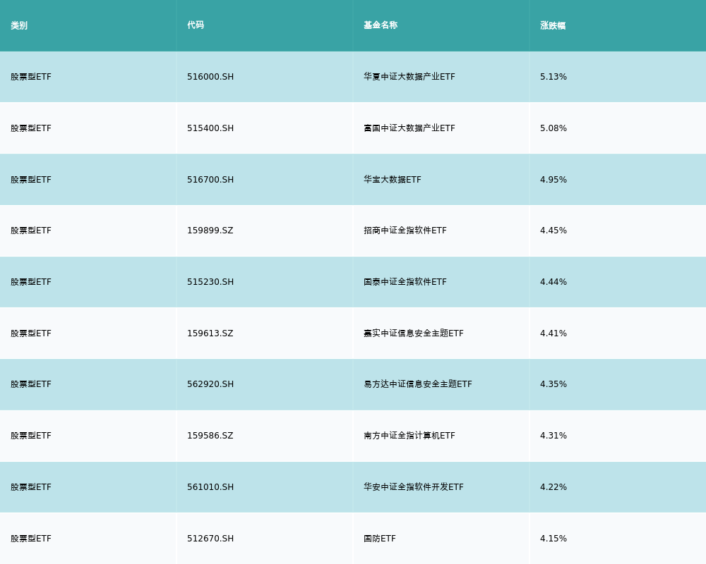
Task: Select fund code 516700.SH
Action: (x=210, y=180)
